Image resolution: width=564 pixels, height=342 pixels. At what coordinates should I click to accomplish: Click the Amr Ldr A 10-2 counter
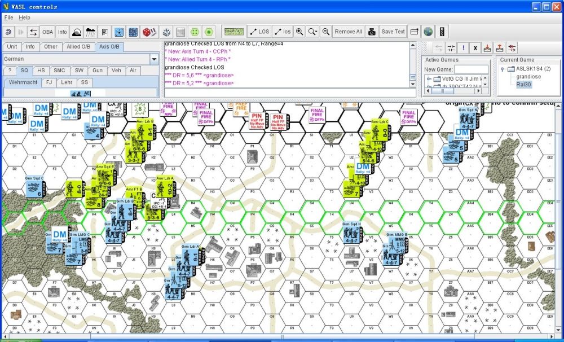165,187
